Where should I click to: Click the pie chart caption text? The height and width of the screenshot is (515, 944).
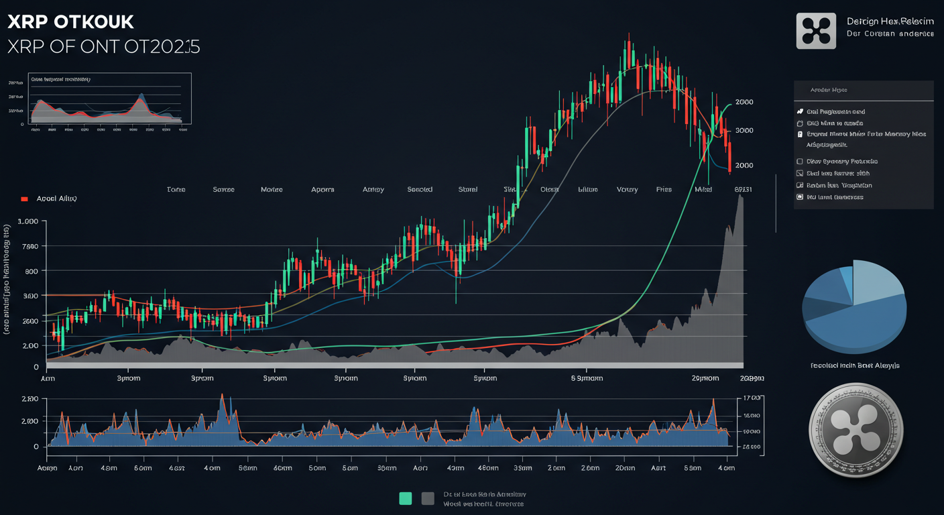[855, 365]
